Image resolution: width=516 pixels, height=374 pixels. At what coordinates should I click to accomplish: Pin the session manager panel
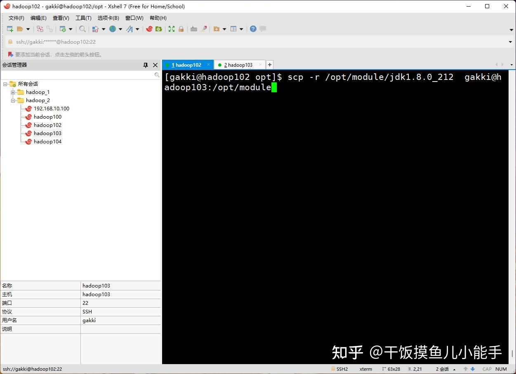click(145, 65)
